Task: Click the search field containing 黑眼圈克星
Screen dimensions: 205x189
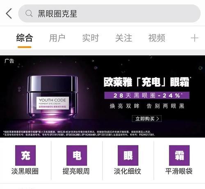Action: click(x=109, y=14)
